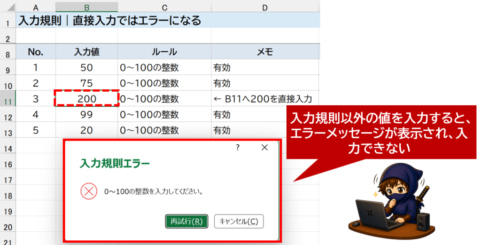481x245 pixels.
Task: Click the 入力規則エラー dialog title
Action: click(x=115, y=163)
